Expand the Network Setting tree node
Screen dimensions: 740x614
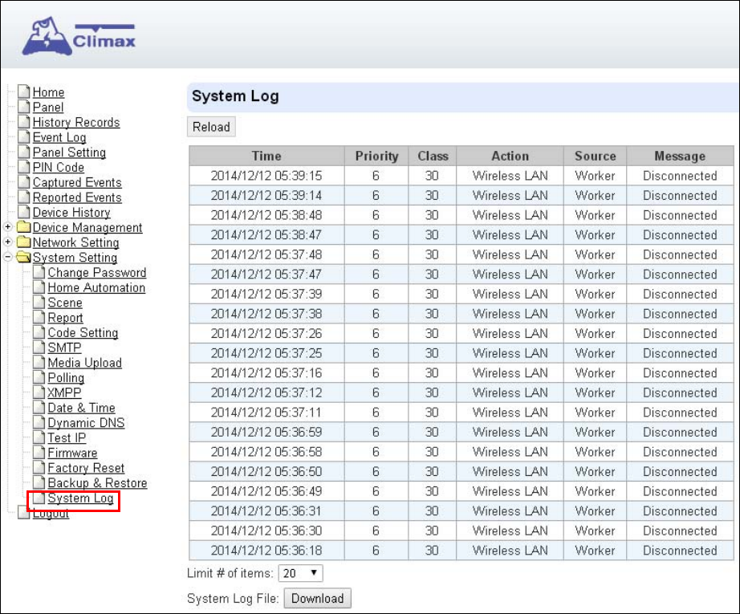tap(7, 242)
